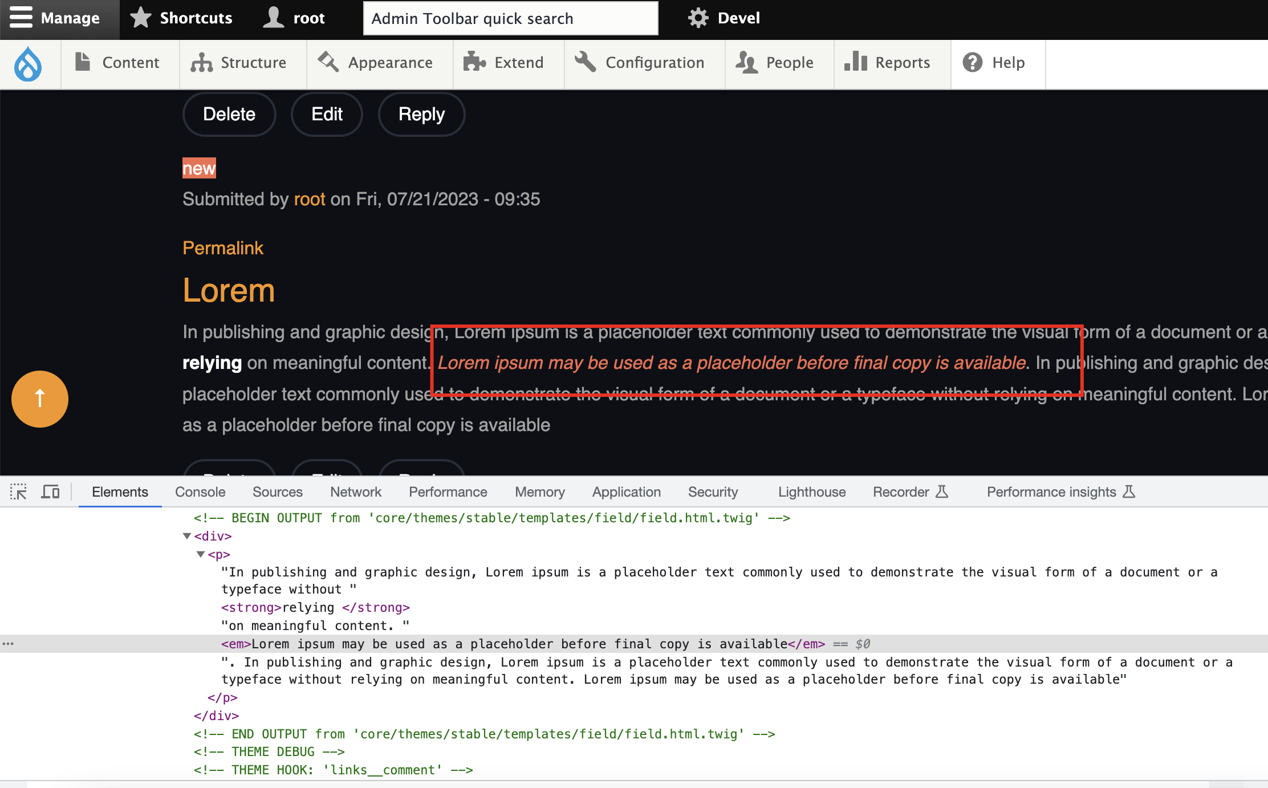This screenshot has width=1268, height=788.
Task: Click the Devel gear icon
Action: [x=698, y=18]
